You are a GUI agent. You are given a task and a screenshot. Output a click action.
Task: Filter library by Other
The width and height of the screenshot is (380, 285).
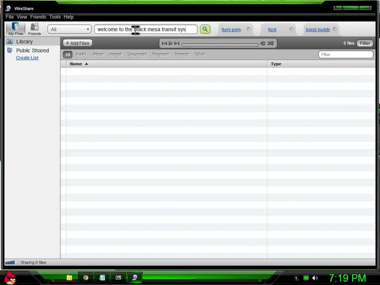point(200,55)
